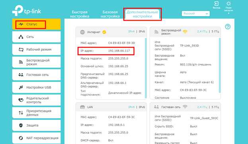Viewport: 248px width, 144px height.
Task: Open Защита in the sidebar
Action: pyautogui.click(x=36, y=125)
